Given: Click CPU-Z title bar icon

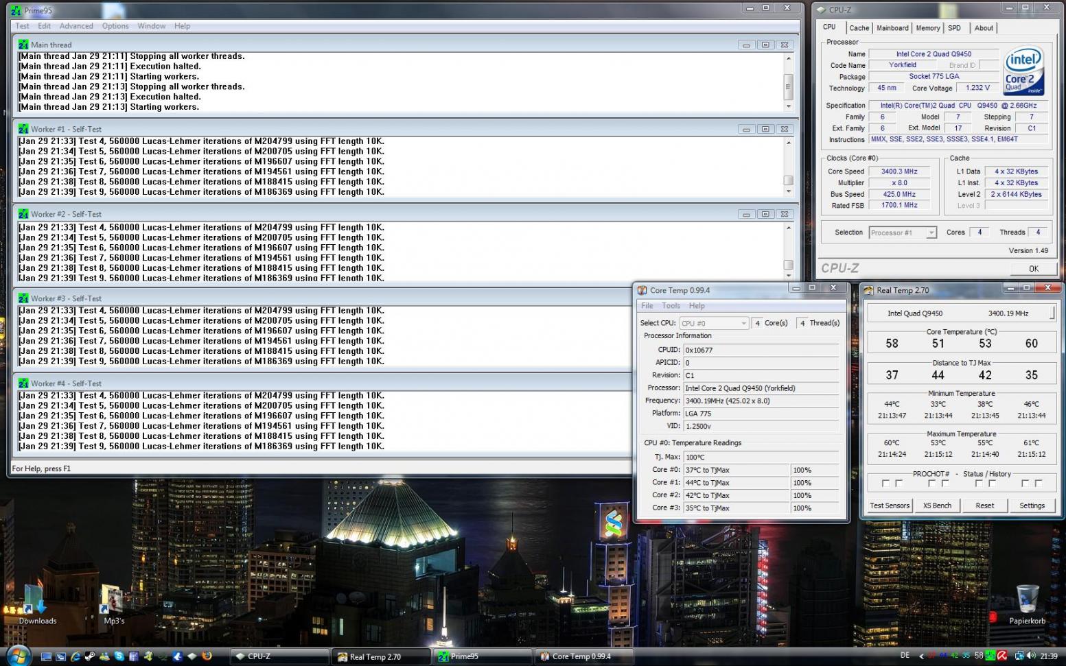Looking at the screenshot, I should [x=821, y=10].
